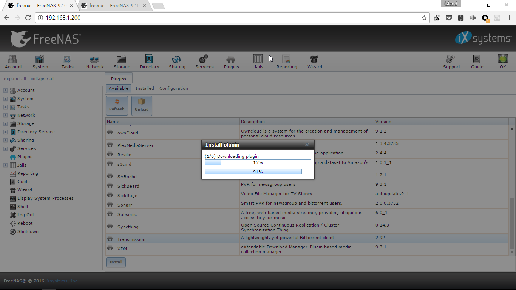Viewport: 516px width, 290px height.
Task: Go back in browser history
Action: pyautogui.click(x=7, y=18)
